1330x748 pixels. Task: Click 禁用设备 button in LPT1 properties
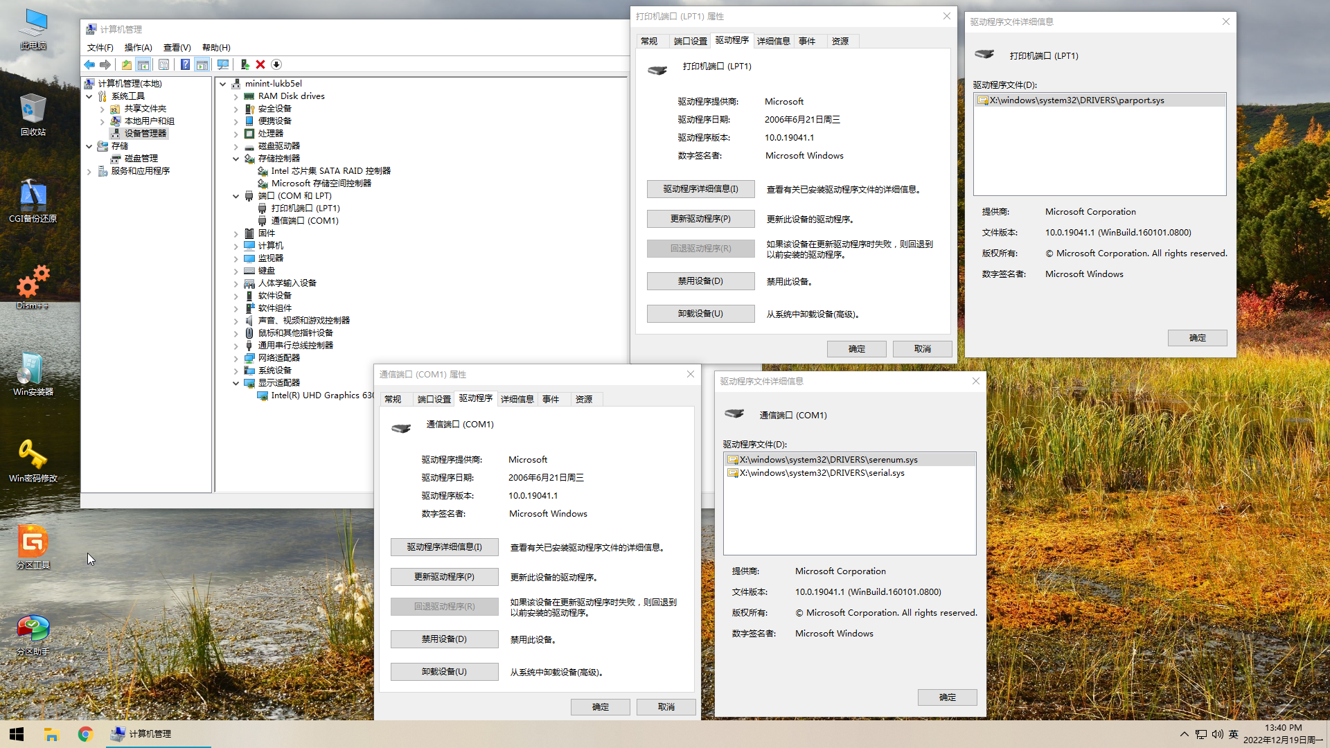pyautogui.click(x=700, y=281)
